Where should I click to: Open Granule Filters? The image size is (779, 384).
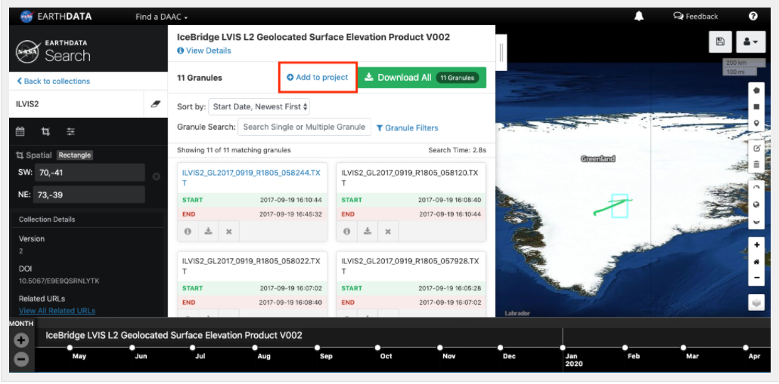(x=408, y=127)
